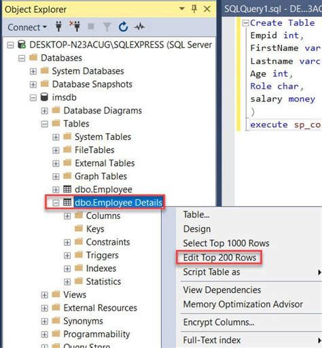Click the Columns folder icon

click(x=79, y=215)
